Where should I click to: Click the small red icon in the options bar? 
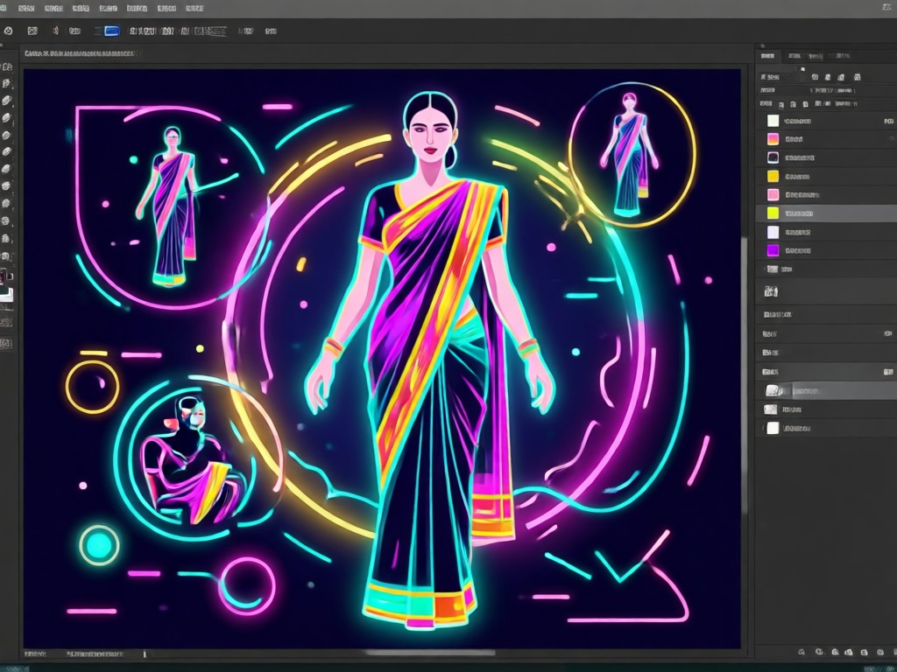coord(55,31)
